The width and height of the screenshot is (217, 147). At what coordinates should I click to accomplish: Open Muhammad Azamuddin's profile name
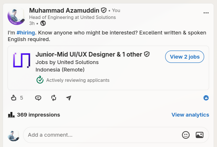64,11
